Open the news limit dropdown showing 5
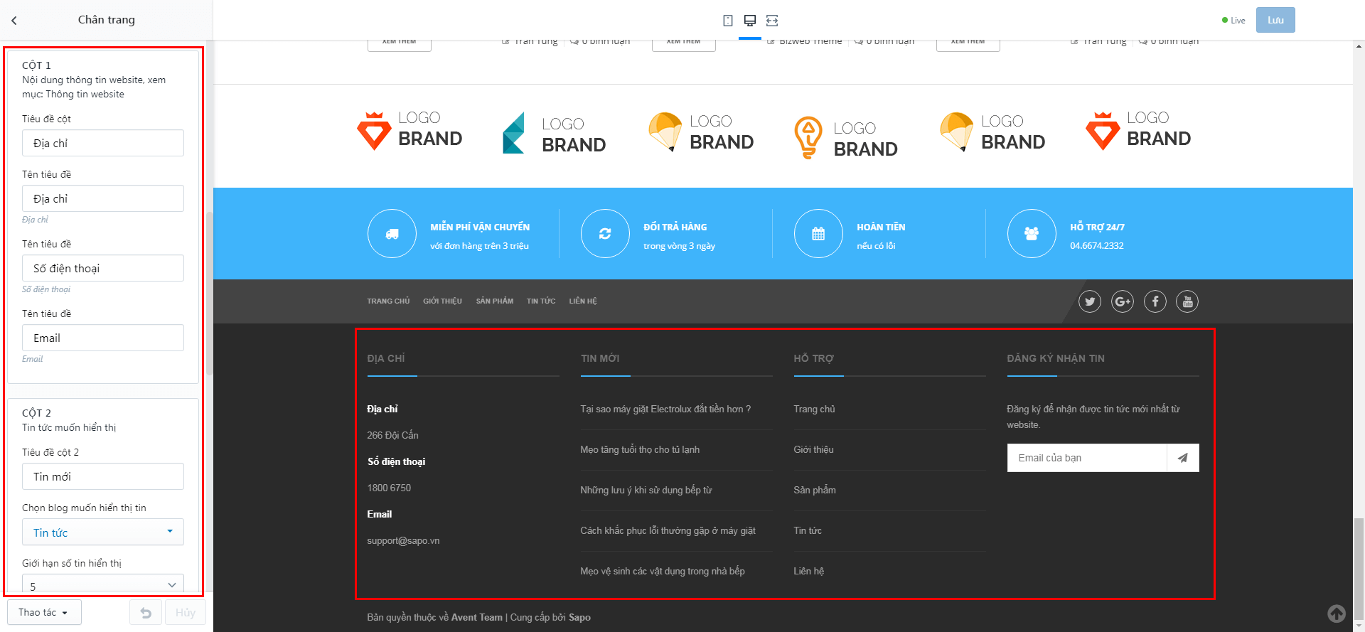The height and width of the screenshot is (632, 1365). [103, 584]
